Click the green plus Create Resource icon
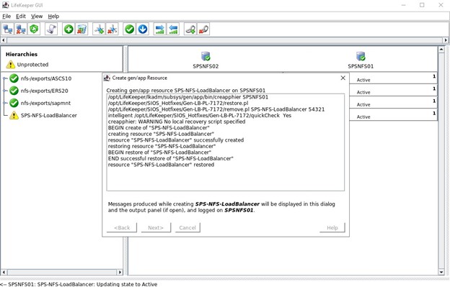 pos(69,29)
